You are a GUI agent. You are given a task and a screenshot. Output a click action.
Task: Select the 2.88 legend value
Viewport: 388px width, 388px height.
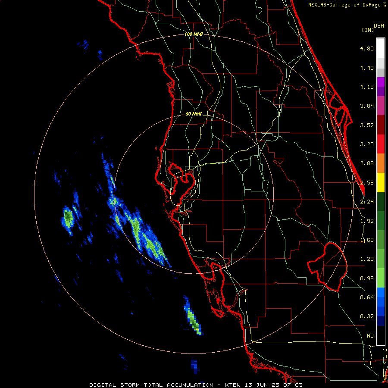367,163
